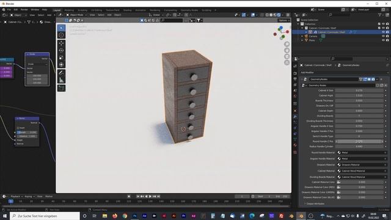Open the Render properties tab icon
Image resolution: width=391 pixels, height=220 pixels.
(x=295, y=73)
